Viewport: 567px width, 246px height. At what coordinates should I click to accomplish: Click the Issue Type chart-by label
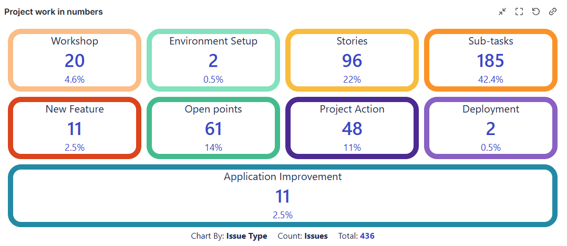click(x=246, y=236)
